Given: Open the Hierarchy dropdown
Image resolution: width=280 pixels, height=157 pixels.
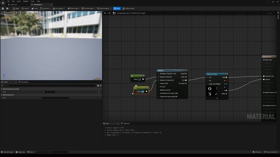Looking at the screenshot, I should pos(45,9).
